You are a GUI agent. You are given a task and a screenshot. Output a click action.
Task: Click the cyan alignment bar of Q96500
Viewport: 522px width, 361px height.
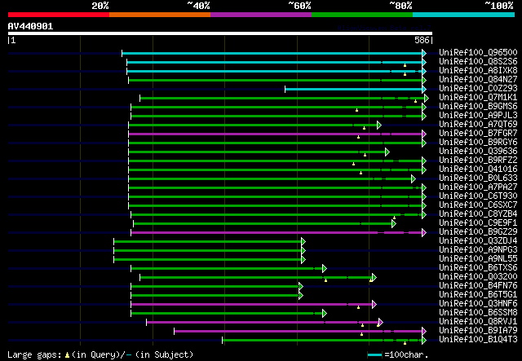click(x=272, y=53)
